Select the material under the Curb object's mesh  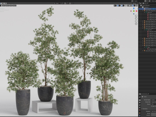(x=152, y=49)
